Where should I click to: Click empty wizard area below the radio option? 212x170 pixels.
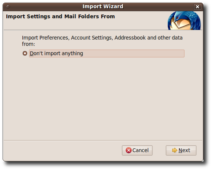pyautogui.click(x=103, y=98)
